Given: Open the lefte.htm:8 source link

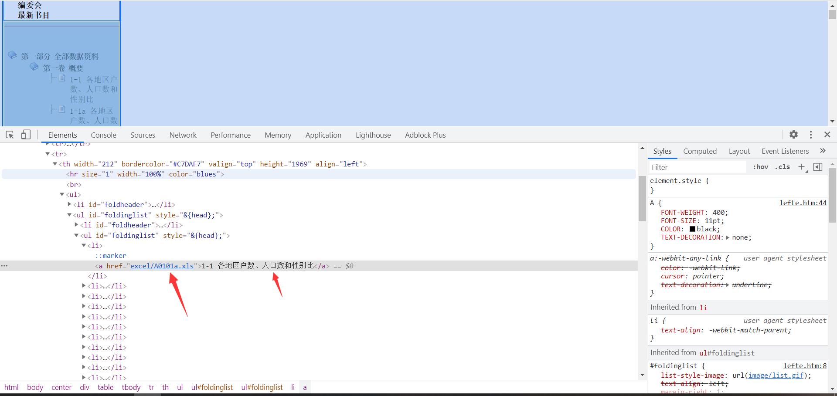Looking at the screenshot, I should 805,366.
